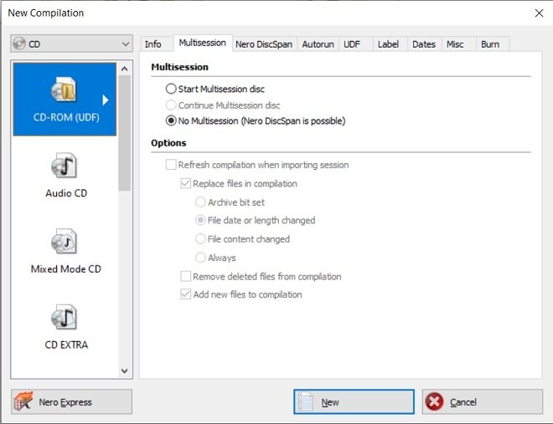This screenshot has height=424, width=553.
Task: Click the white arrow beside CD-ROM (UDF)
Action: coord(105,100)
